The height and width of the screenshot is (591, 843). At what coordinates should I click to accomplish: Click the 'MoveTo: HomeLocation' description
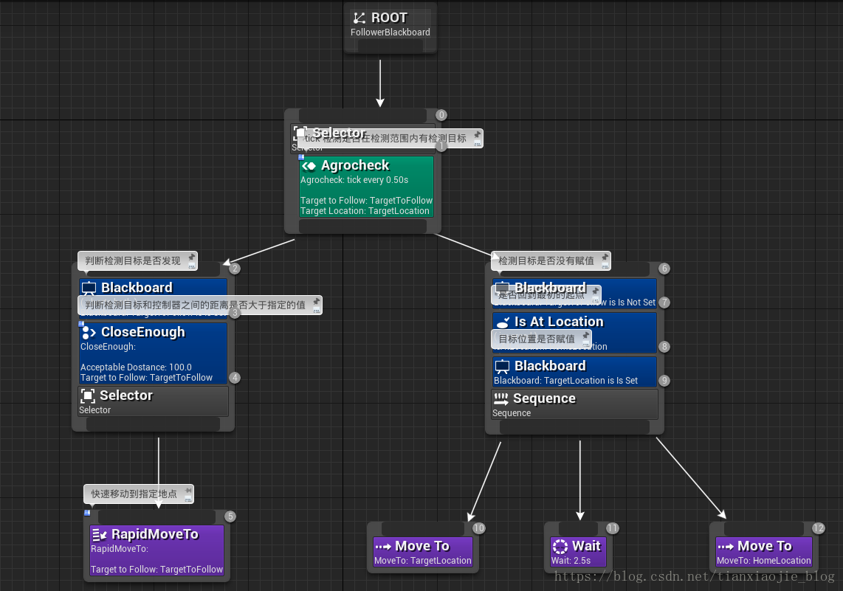click(763, 560)
